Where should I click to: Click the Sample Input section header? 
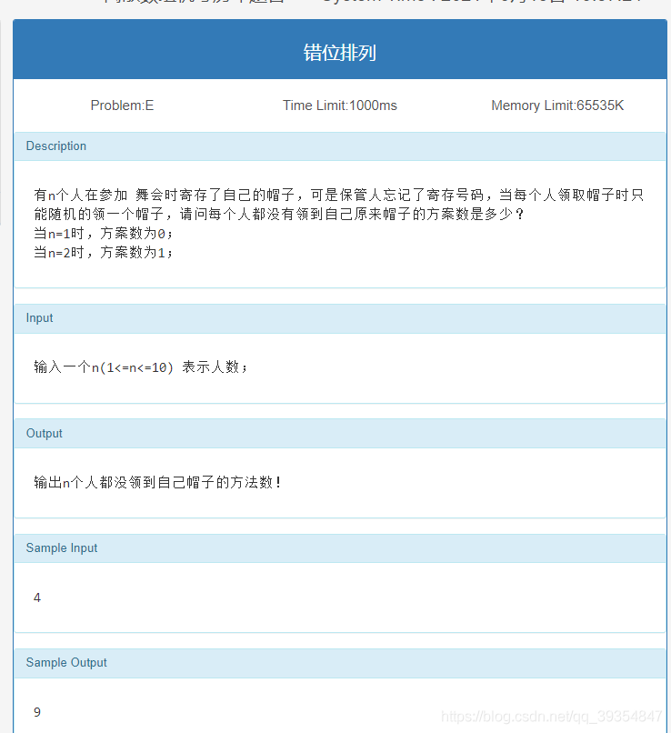tap(340, 547)
